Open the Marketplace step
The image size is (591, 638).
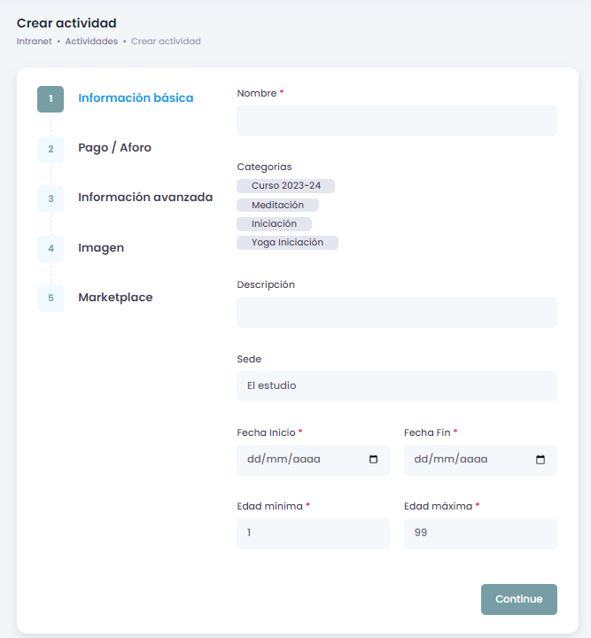tap(115, 298)
